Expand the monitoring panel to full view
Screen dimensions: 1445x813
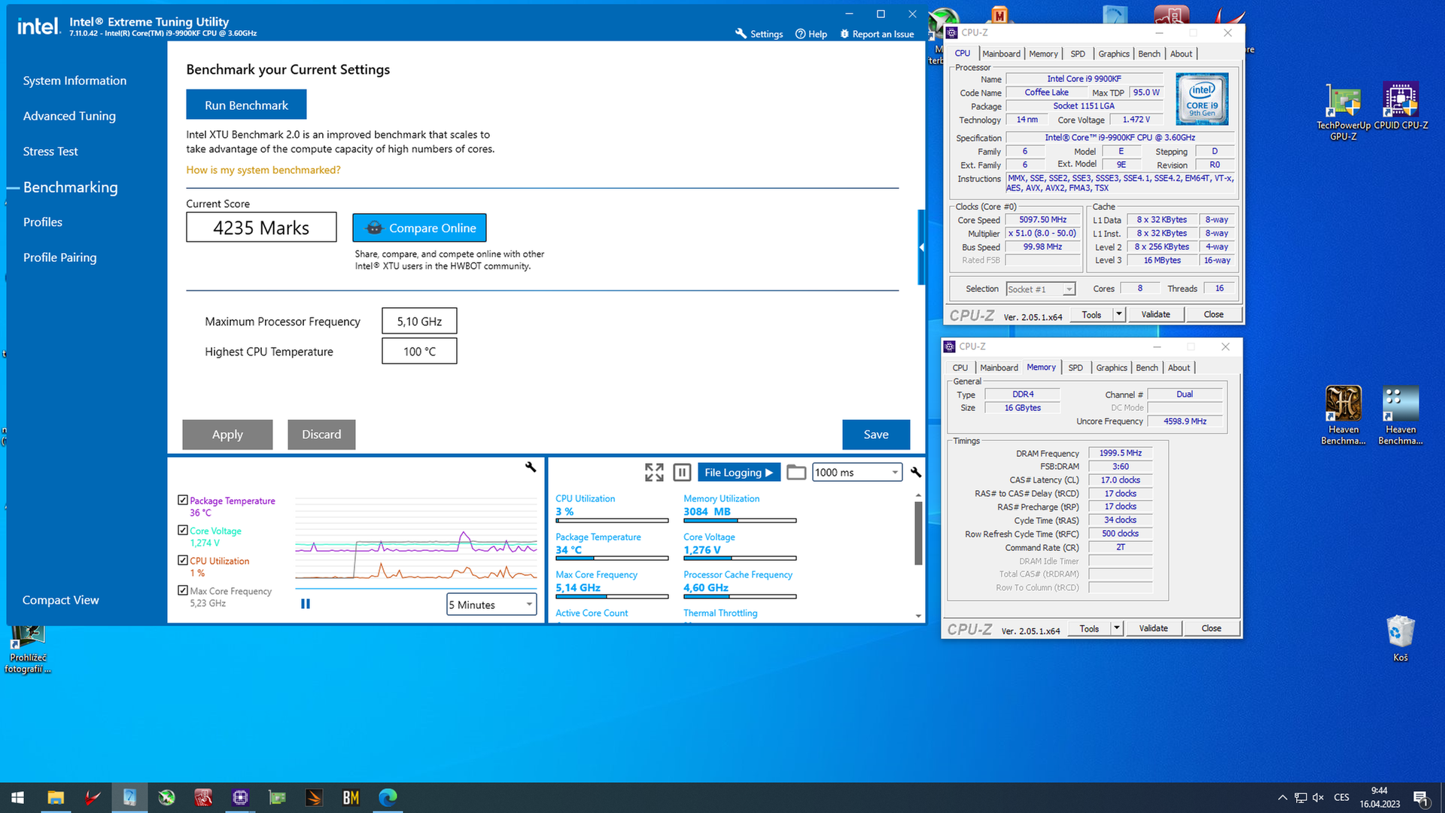tap(654, 472)
